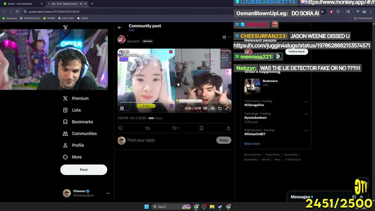Click the browser address bar URL
Viewport: 375px width, 211px height.
pyautogui.click(x=54, y=12)
